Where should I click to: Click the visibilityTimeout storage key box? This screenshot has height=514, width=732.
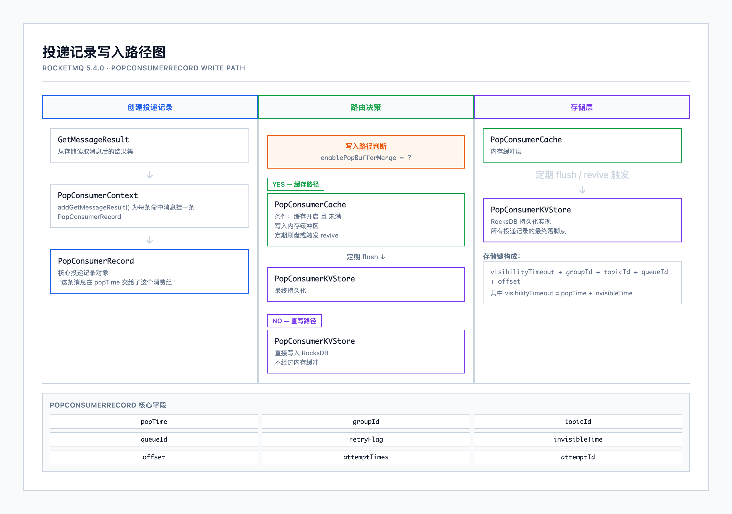pos(582,282)
